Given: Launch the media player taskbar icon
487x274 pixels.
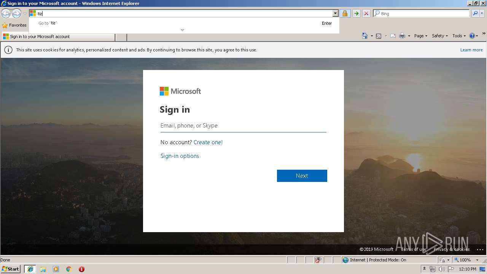Looking at the screenshot, I should pos(56,269).
